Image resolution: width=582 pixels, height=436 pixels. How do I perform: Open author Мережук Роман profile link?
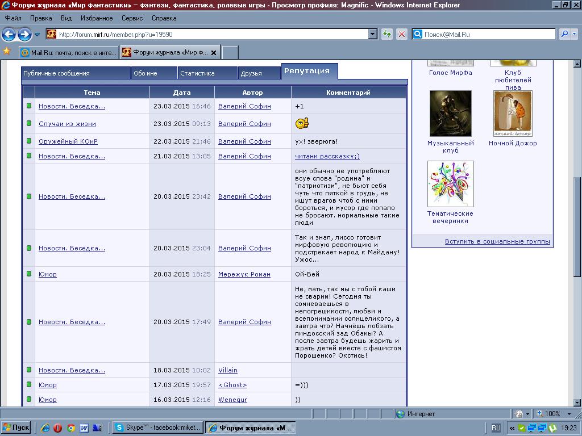(x=244, y=274)
